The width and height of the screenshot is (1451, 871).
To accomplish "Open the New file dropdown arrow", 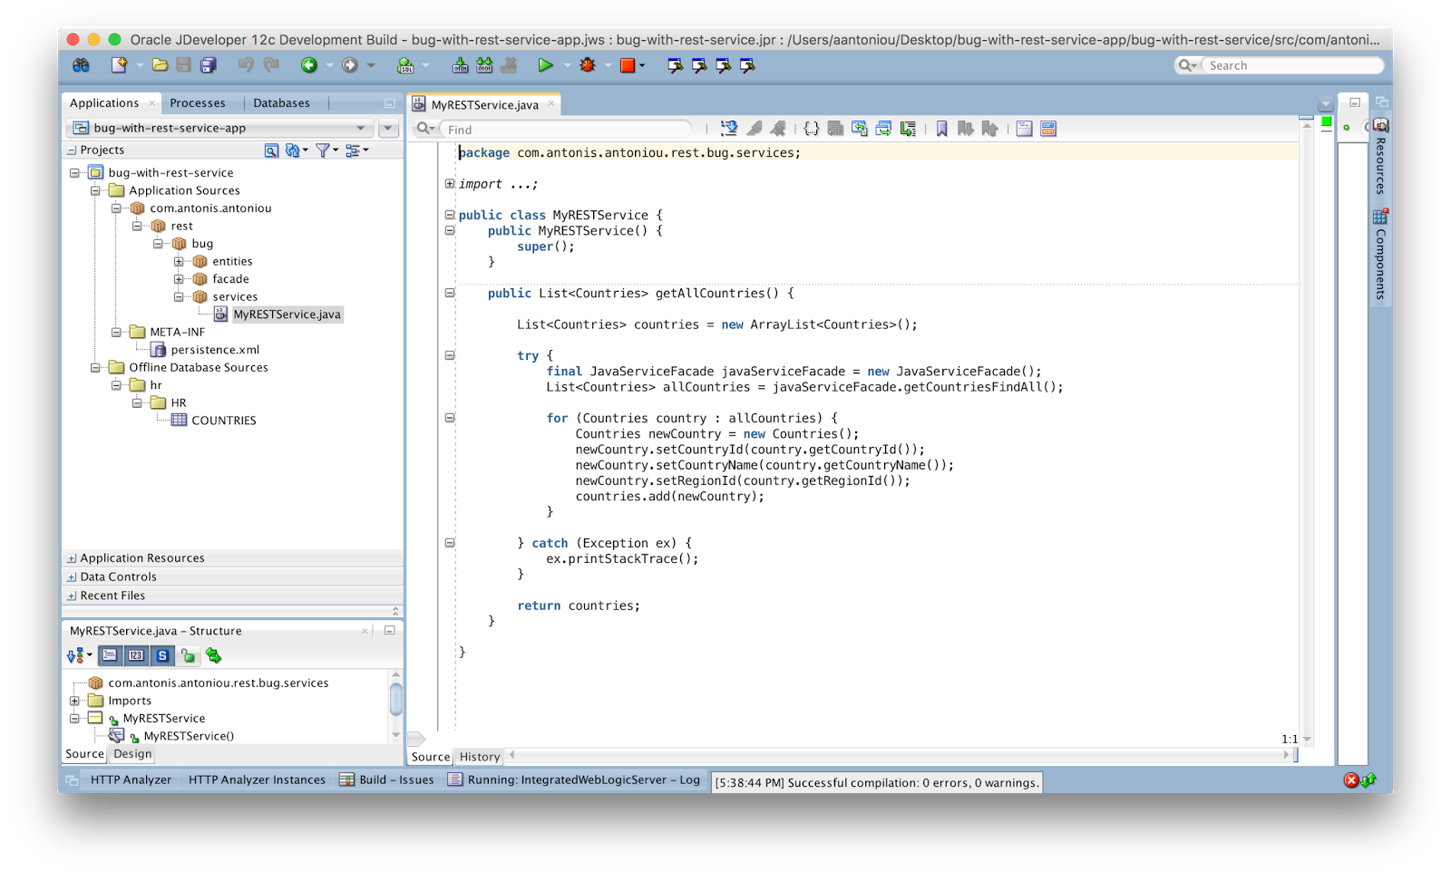I will [140, 65].
